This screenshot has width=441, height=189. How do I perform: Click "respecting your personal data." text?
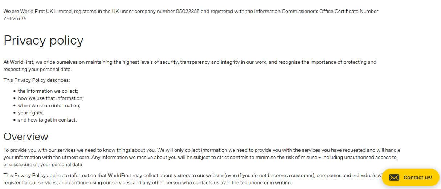tap(37, 70)
